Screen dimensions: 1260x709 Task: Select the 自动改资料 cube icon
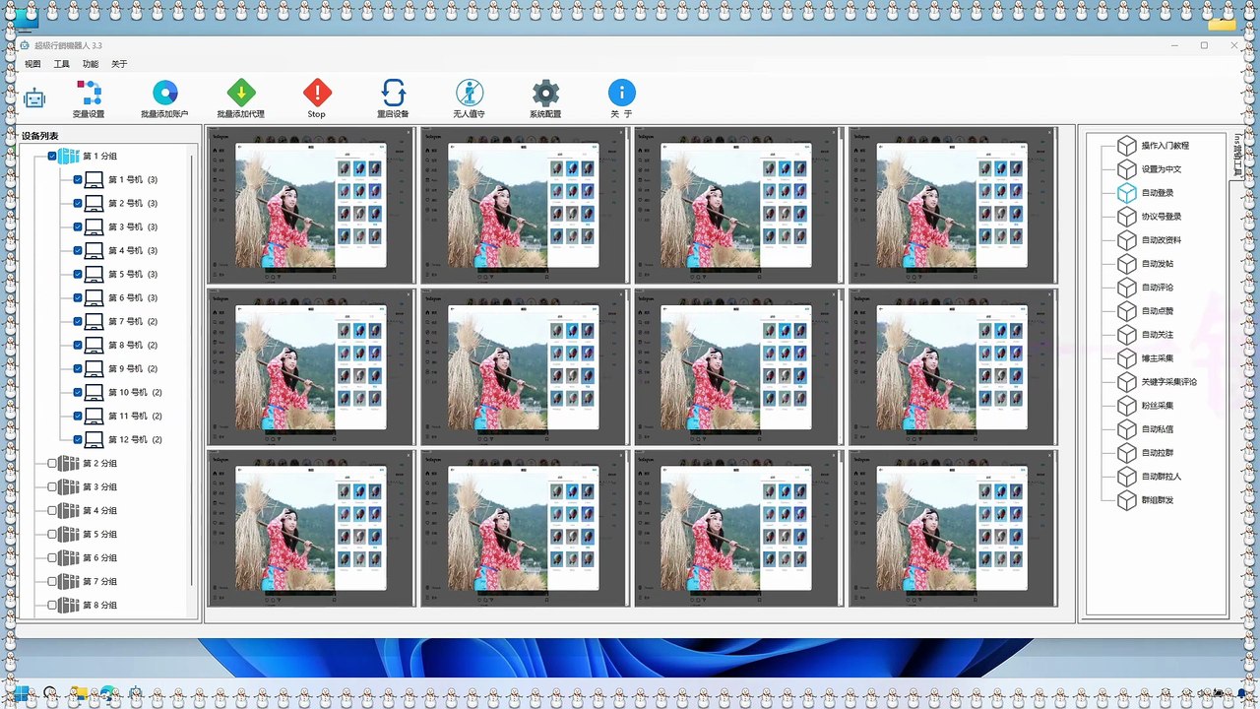coord(1126,240)
